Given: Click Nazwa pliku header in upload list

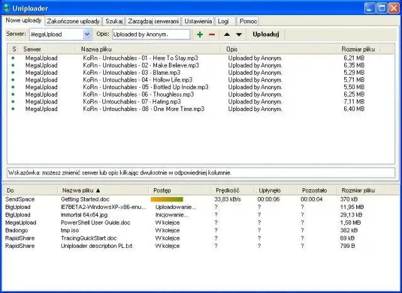Looking at the screenshot, I should (x=149, y=49).
